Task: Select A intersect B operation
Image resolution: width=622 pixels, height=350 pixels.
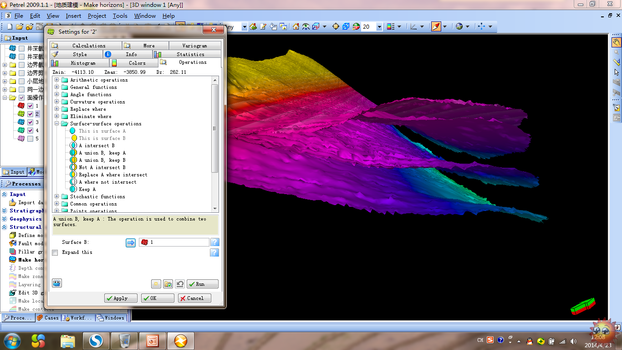Action: tap(97, 145)
